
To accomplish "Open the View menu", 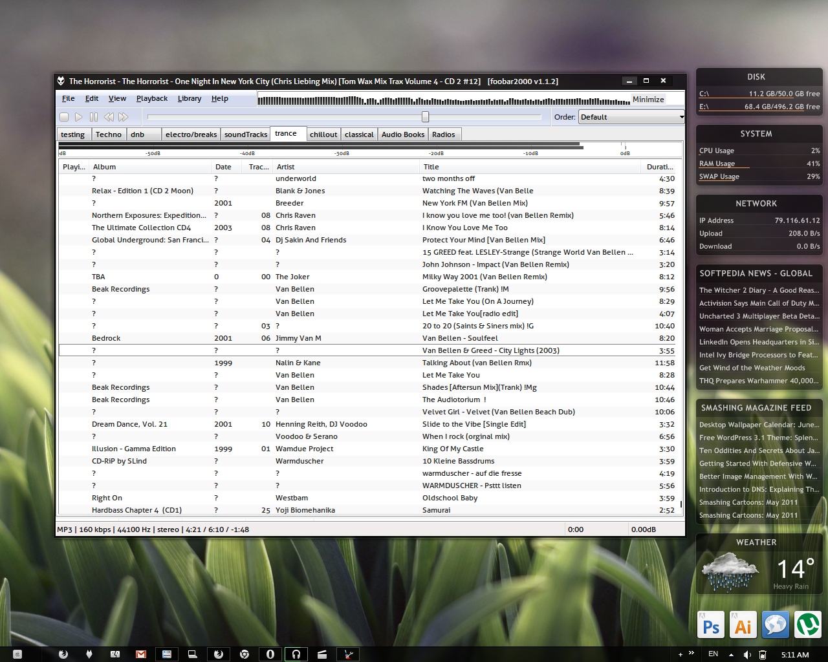I will pos(117,98).
